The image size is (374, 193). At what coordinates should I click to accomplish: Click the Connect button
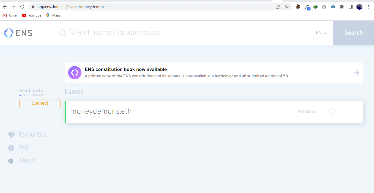tap(40, 104)
